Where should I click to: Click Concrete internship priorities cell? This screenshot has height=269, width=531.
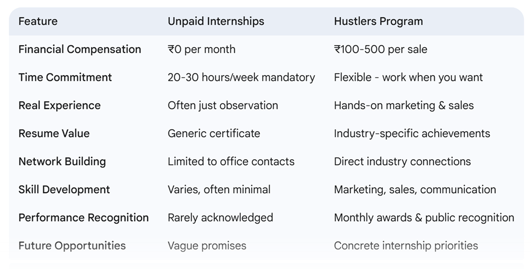(x=406, y=246)
